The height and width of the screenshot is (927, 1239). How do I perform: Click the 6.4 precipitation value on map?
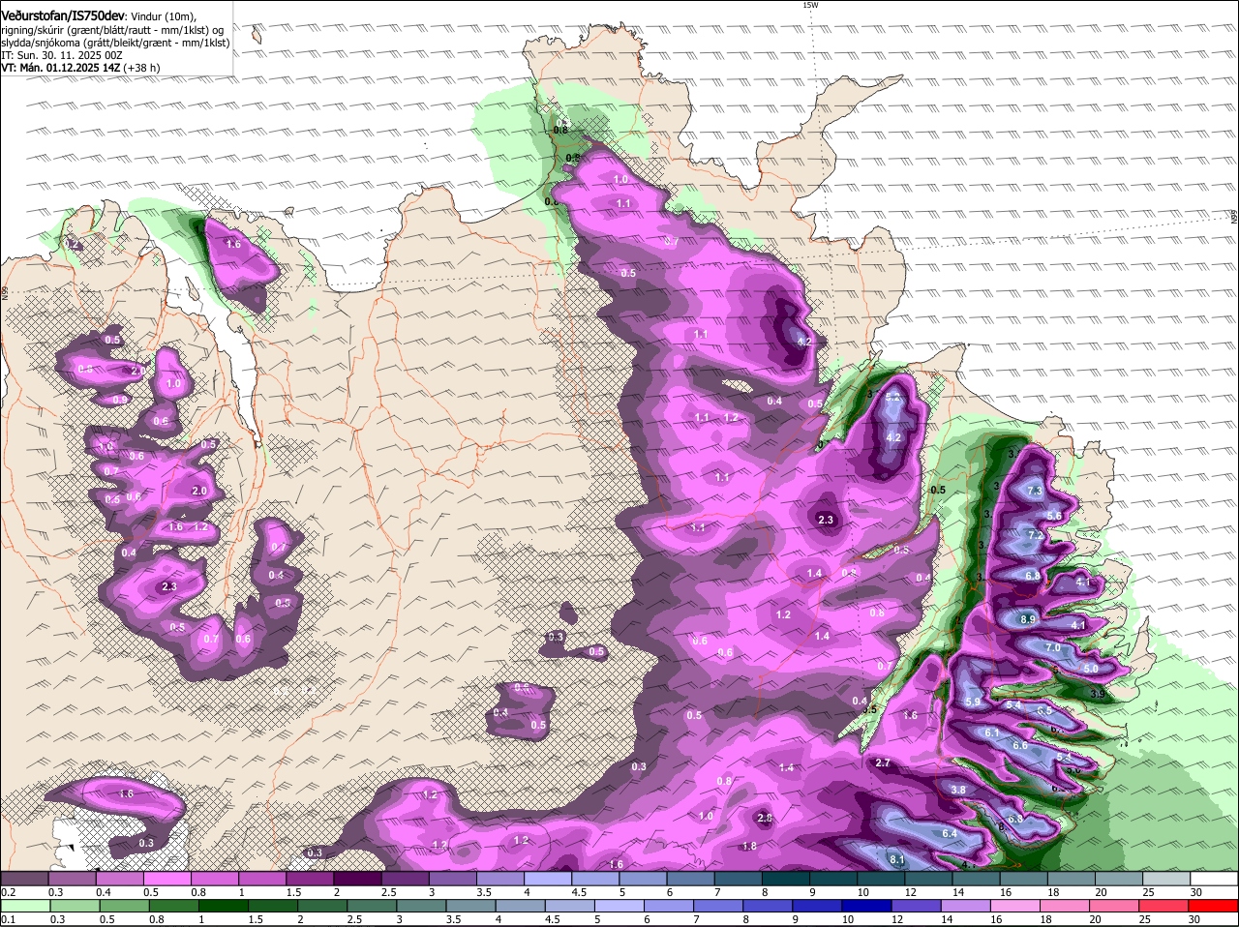pos(950,833)
